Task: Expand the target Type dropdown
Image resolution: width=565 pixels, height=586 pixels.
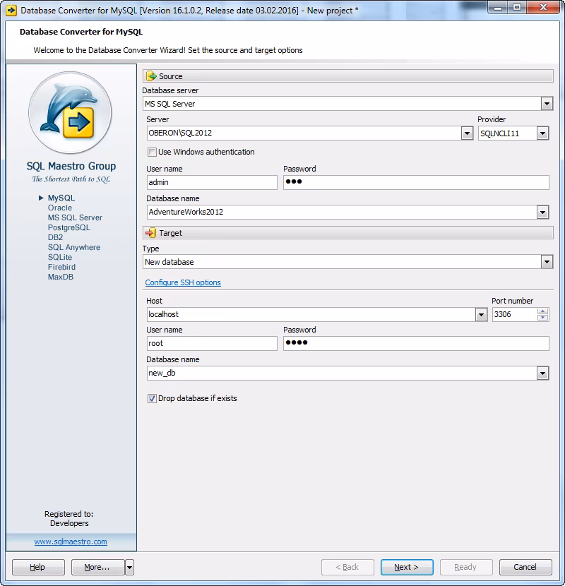Action: coord(546,261)
